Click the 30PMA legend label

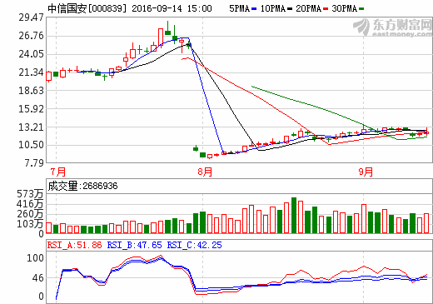[x=344, y=8]
